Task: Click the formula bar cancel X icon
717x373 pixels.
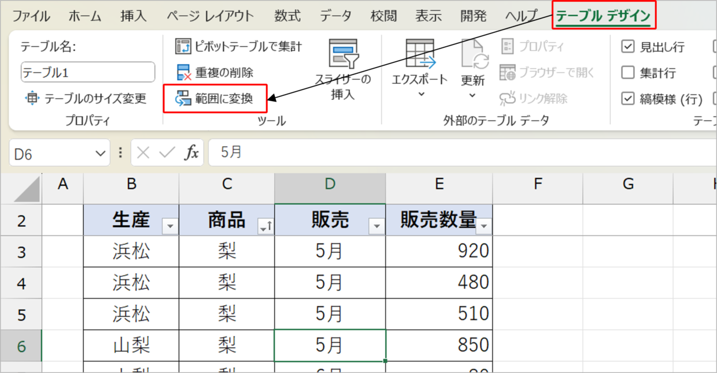Action: tap(143, 152)
